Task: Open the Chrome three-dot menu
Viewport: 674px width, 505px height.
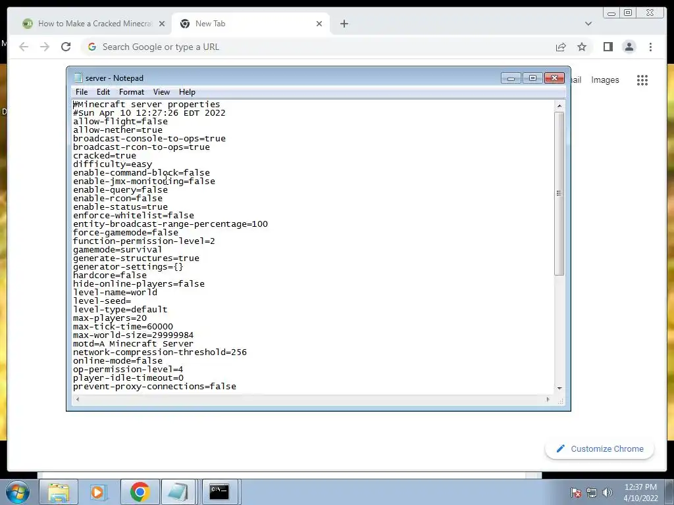Action: click(x=650, y=47)
